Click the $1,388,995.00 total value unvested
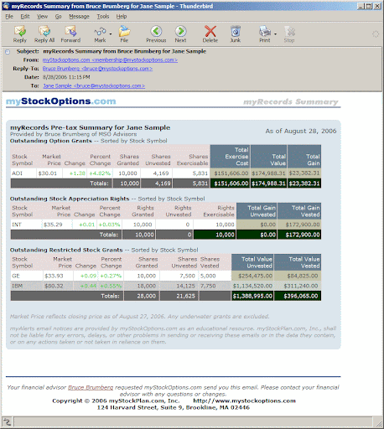 point(252,296)
